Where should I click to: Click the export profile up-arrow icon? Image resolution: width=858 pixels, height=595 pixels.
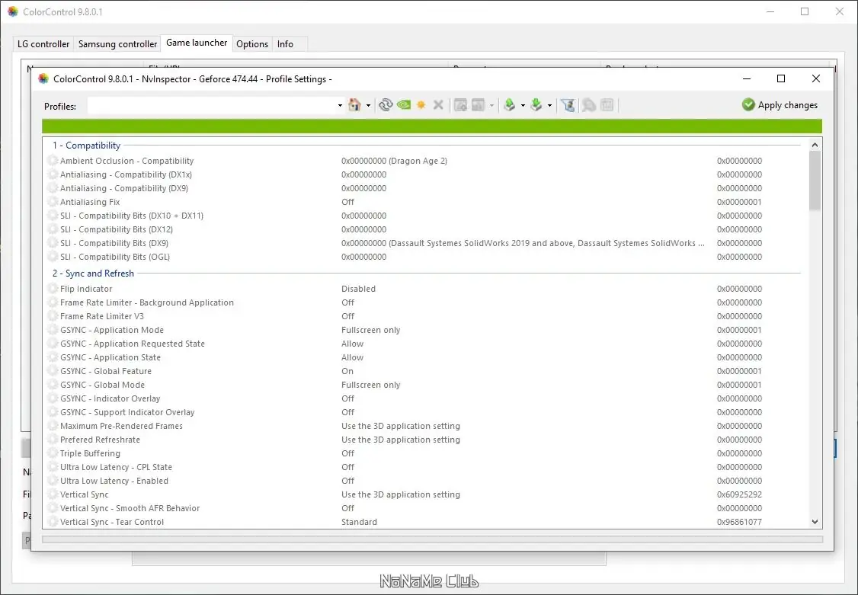coord(510,105)
